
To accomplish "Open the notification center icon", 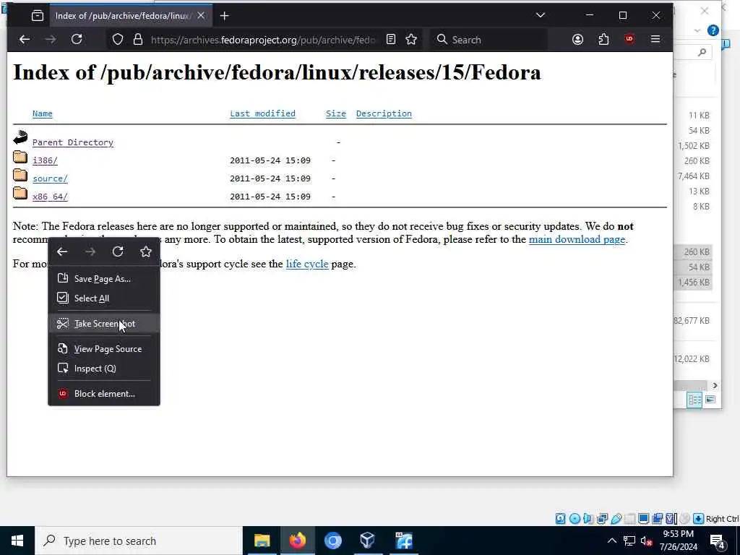I will tap(718, 541).
